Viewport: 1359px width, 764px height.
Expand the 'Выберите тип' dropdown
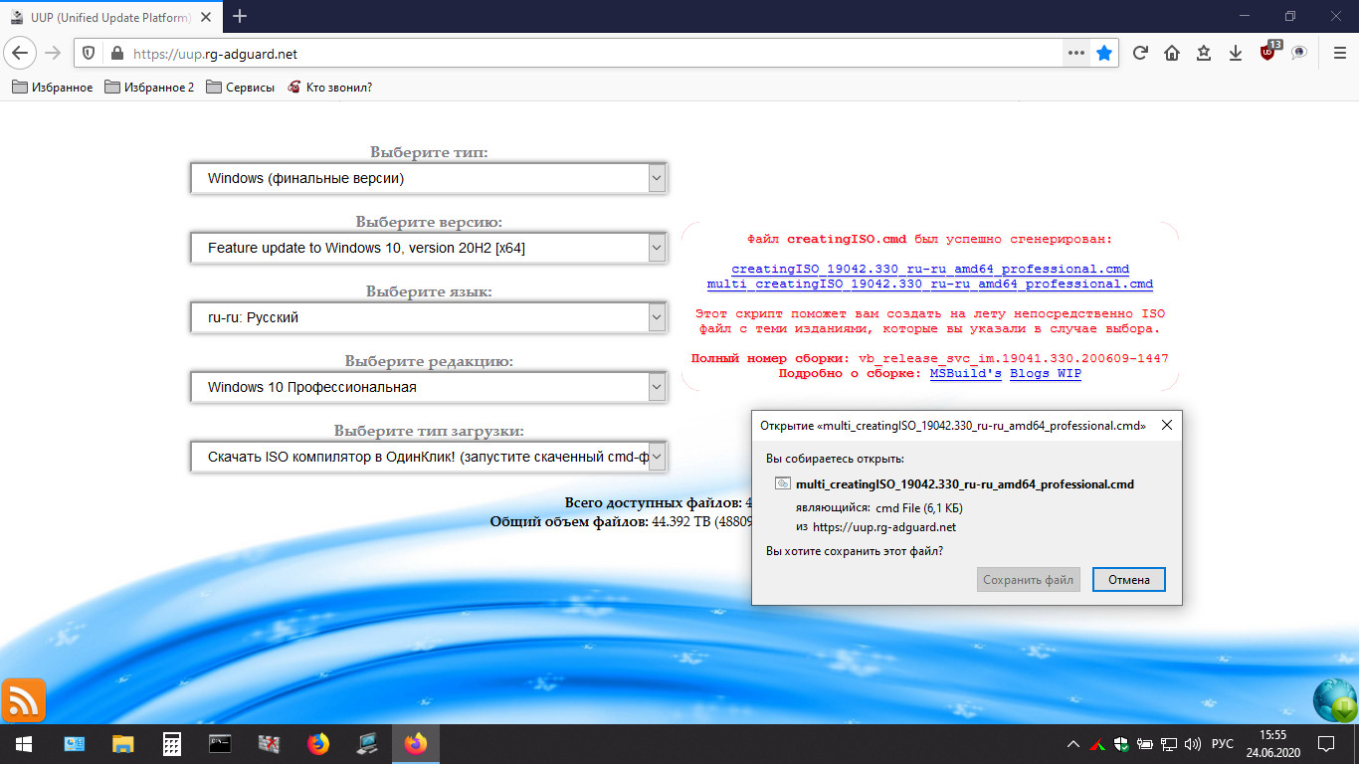(x=428, y=179)
